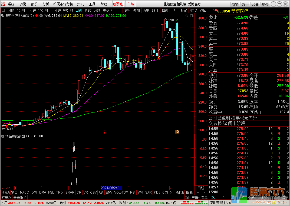
Task: Open the 窗口 window count dropdown
Action: 14,192
